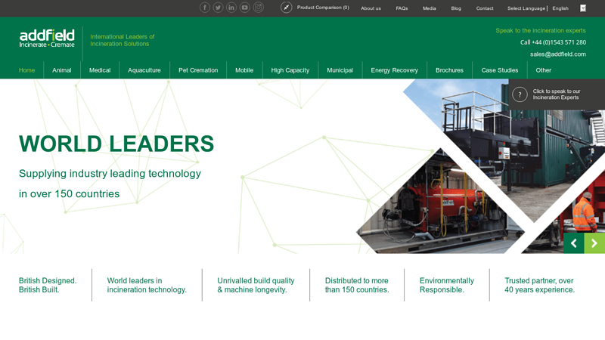Click the Addfield logo
The height and width of the screenshot is (340, 605).
pyautogui.click(x=47, y=39)
